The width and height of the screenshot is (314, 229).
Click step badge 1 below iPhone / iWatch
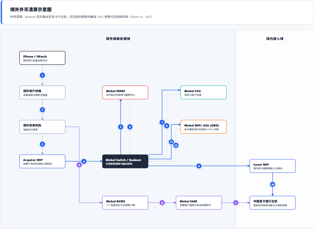click(x=42, y=75)
